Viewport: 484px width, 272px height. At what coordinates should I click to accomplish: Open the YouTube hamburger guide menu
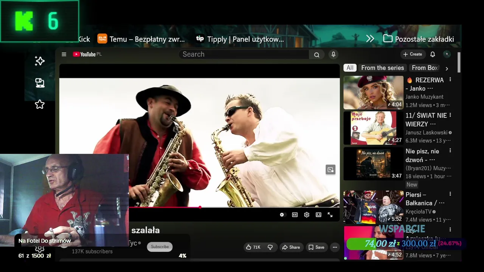point(64,54)
